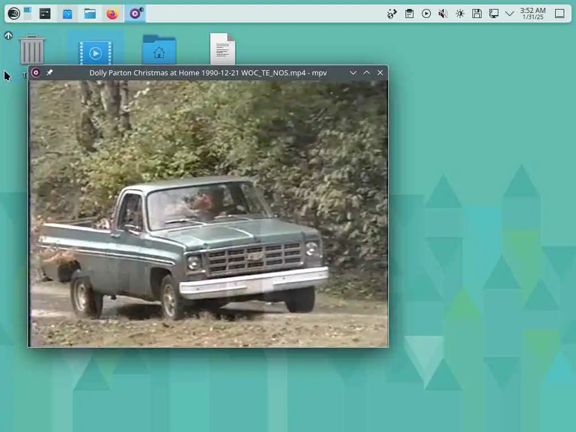Viewport: 576px width, 432px height.
Task: Open the openSUSE application launcher
Action: pyautogui.click(x=13, y=13)
